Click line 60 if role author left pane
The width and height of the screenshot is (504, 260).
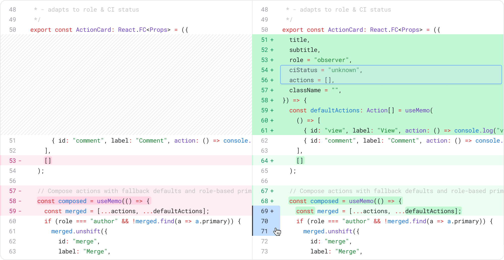point(143,221)
